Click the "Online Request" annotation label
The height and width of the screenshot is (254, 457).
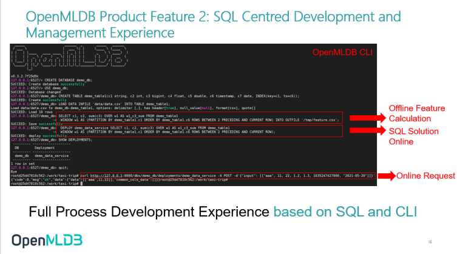click(x=425, y=176)
